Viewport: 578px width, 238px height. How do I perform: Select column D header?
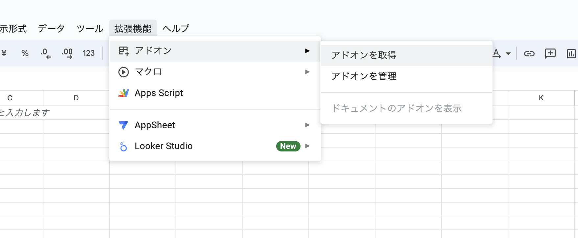[x=76, y=98]
